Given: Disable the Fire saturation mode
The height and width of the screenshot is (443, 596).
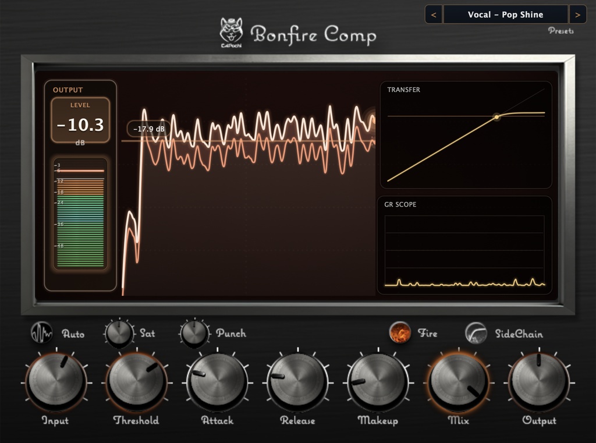Looking at the screenshot, I should 399,334.
